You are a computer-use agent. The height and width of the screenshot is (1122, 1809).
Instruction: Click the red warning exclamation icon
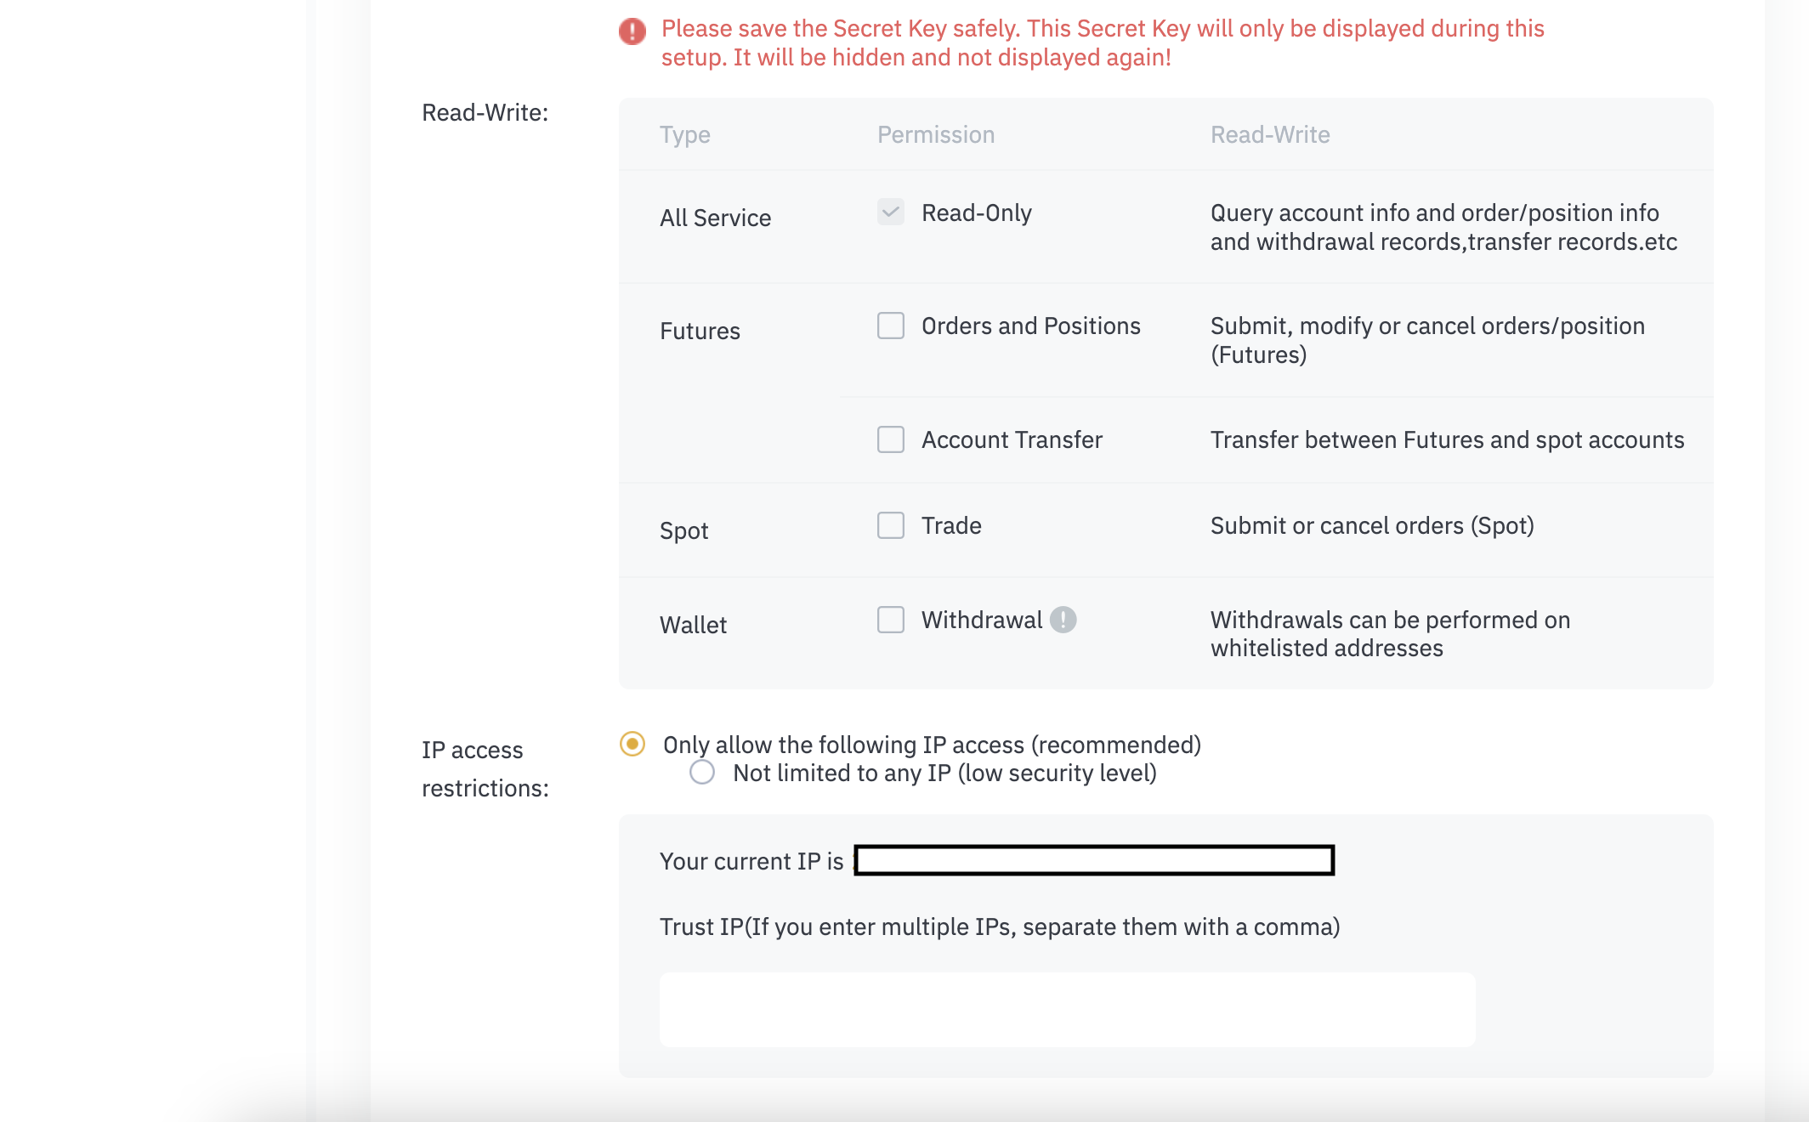coord(632,31)
